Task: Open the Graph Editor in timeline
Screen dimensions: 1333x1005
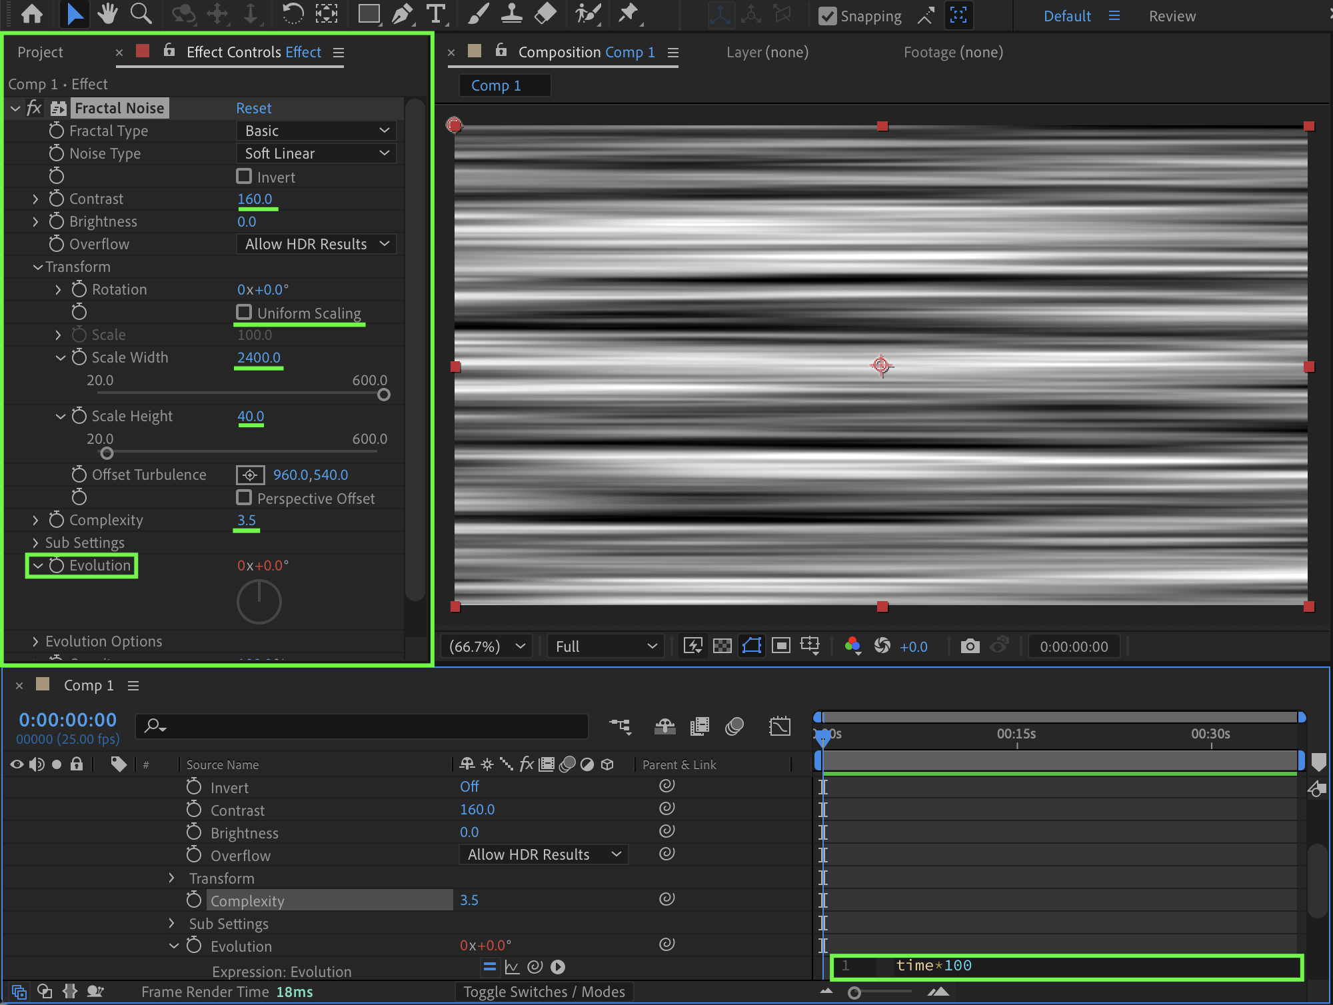Action: (x=779, y=726)
